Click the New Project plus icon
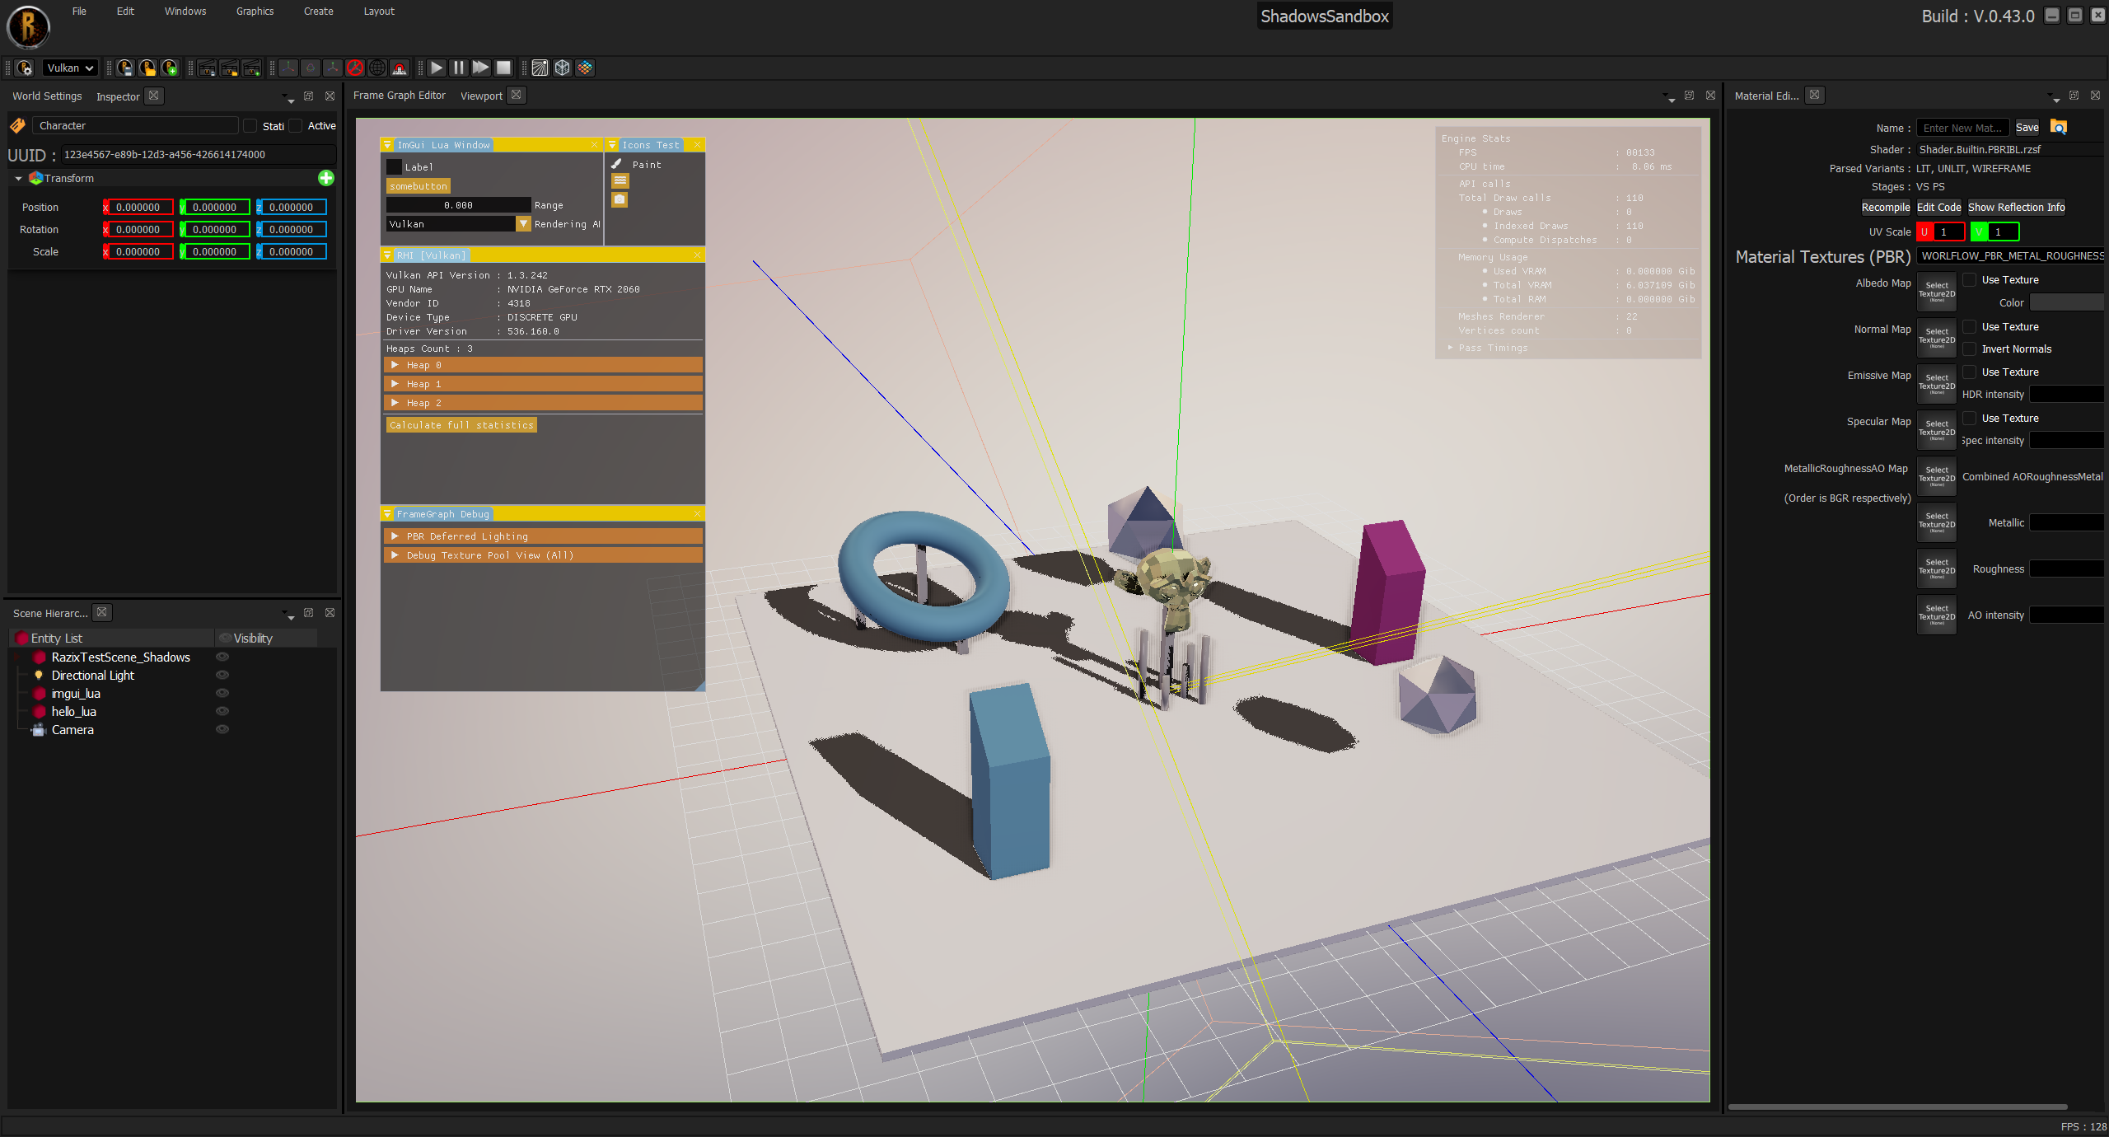This screenshot has height=1137, width=2109. click(x=170, y=68)
